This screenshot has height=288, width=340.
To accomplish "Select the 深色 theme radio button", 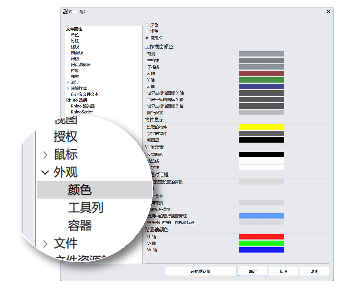I will pos(147,25).
